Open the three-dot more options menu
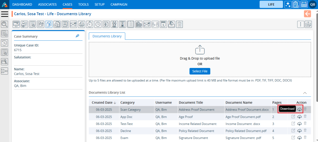Viewport: 318px width, 142px height. coord(300,24)
